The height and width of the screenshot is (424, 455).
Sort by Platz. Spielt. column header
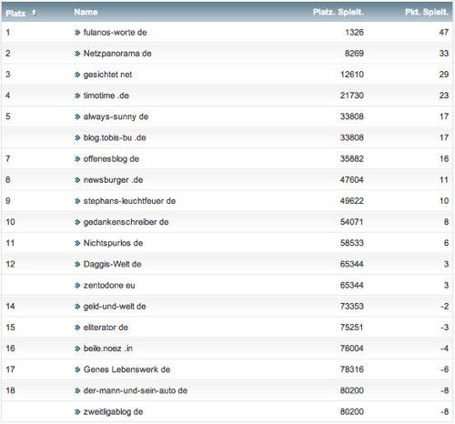[339, 12]
